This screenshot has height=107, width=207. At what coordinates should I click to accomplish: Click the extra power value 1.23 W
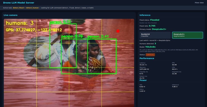coord(142,91)
